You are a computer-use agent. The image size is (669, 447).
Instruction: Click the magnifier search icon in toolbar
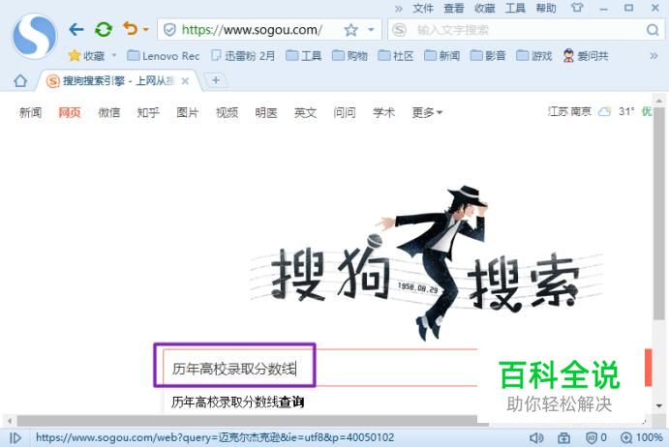653,30
